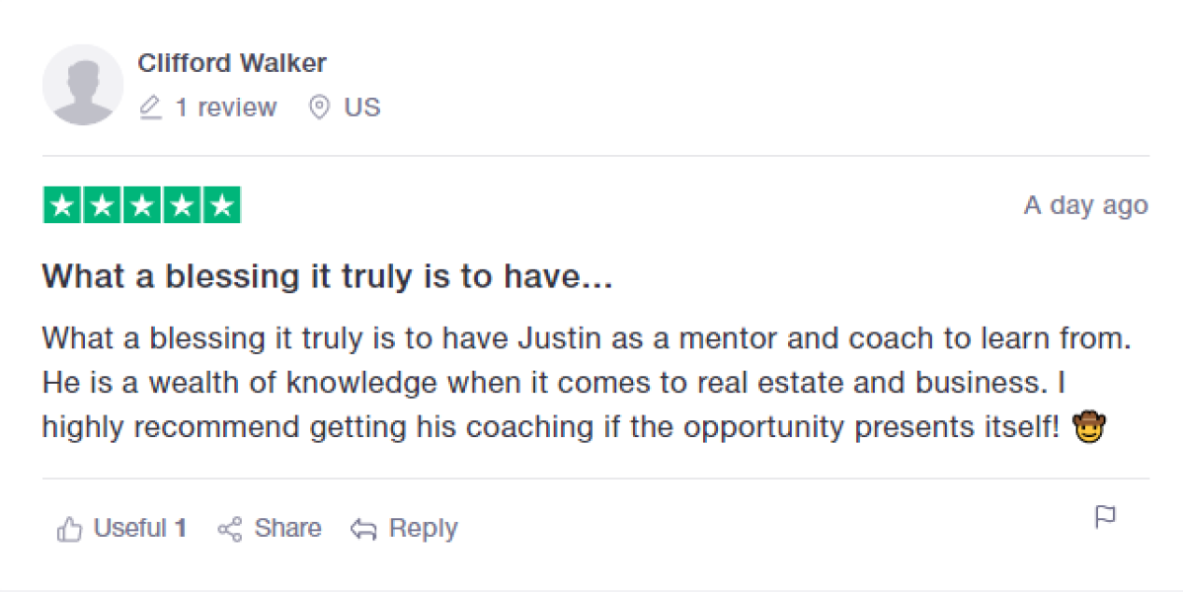Click the cowboy hat emoji
1183x592 pixels.
pos(1090,427)
